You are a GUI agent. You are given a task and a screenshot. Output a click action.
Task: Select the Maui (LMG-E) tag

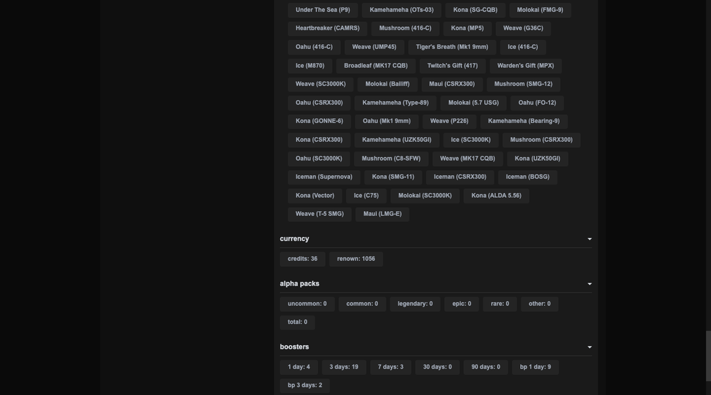(382, 214)
